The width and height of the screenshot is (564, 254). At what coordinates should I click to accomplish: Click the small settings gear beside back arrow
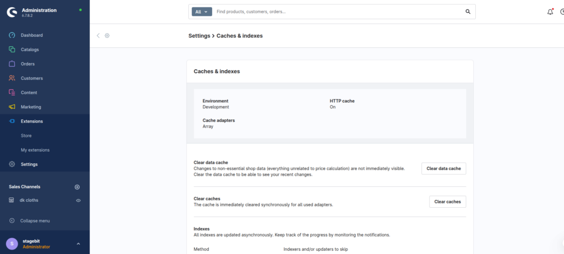pos(107,36)
